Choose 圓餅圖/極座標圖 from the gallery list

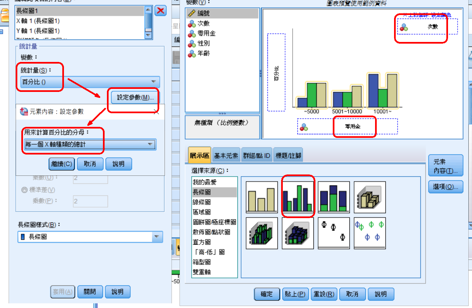pyautogui.click(x=214, y=222)
